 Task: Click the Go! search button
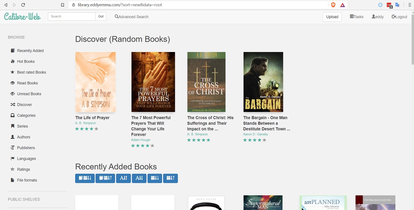101,17
